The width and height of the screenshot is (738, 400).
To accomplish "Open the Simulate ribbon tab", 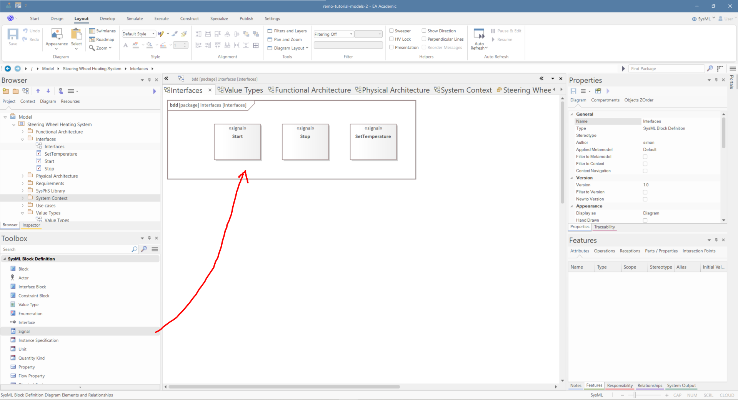I will click(135, 18).
